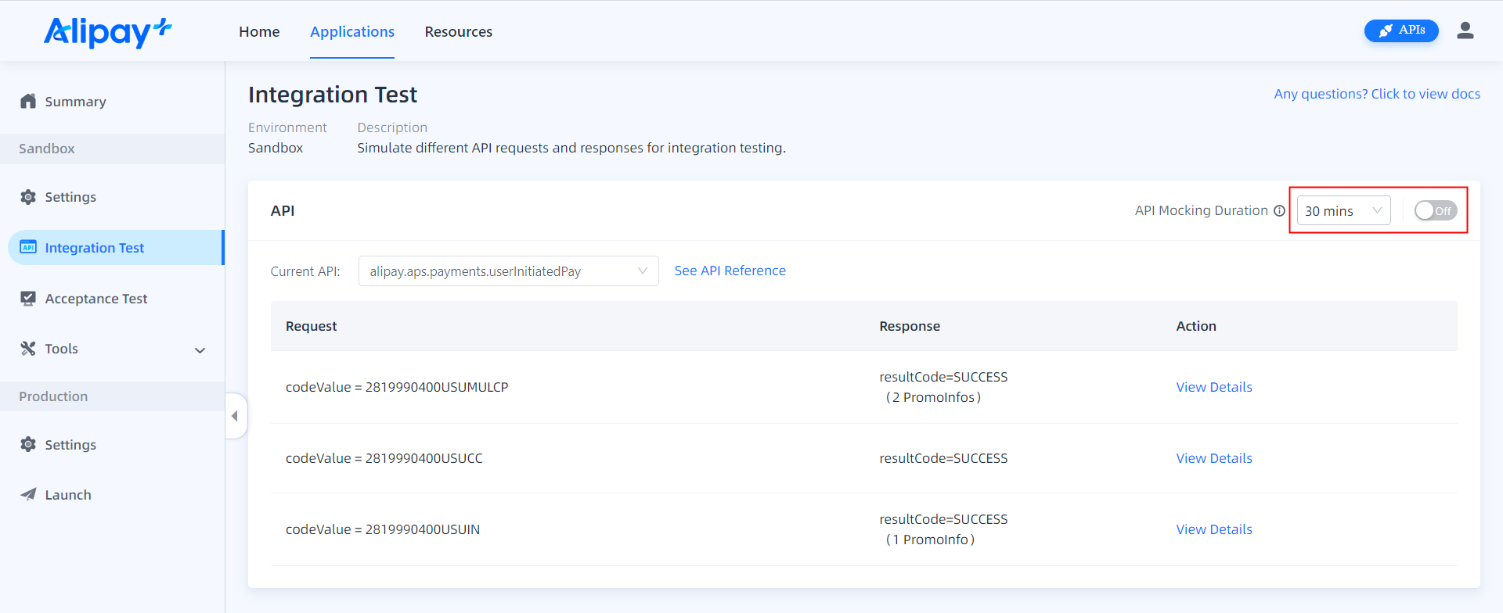Click the Sandbox Settings gear icon
The height and width of the screenshot is (613, 1503).
[28, 197]
